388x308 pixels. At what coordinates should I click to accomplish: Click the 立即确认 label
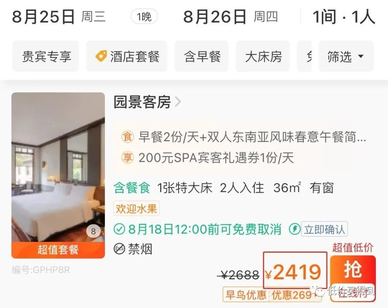pos(324,229)
